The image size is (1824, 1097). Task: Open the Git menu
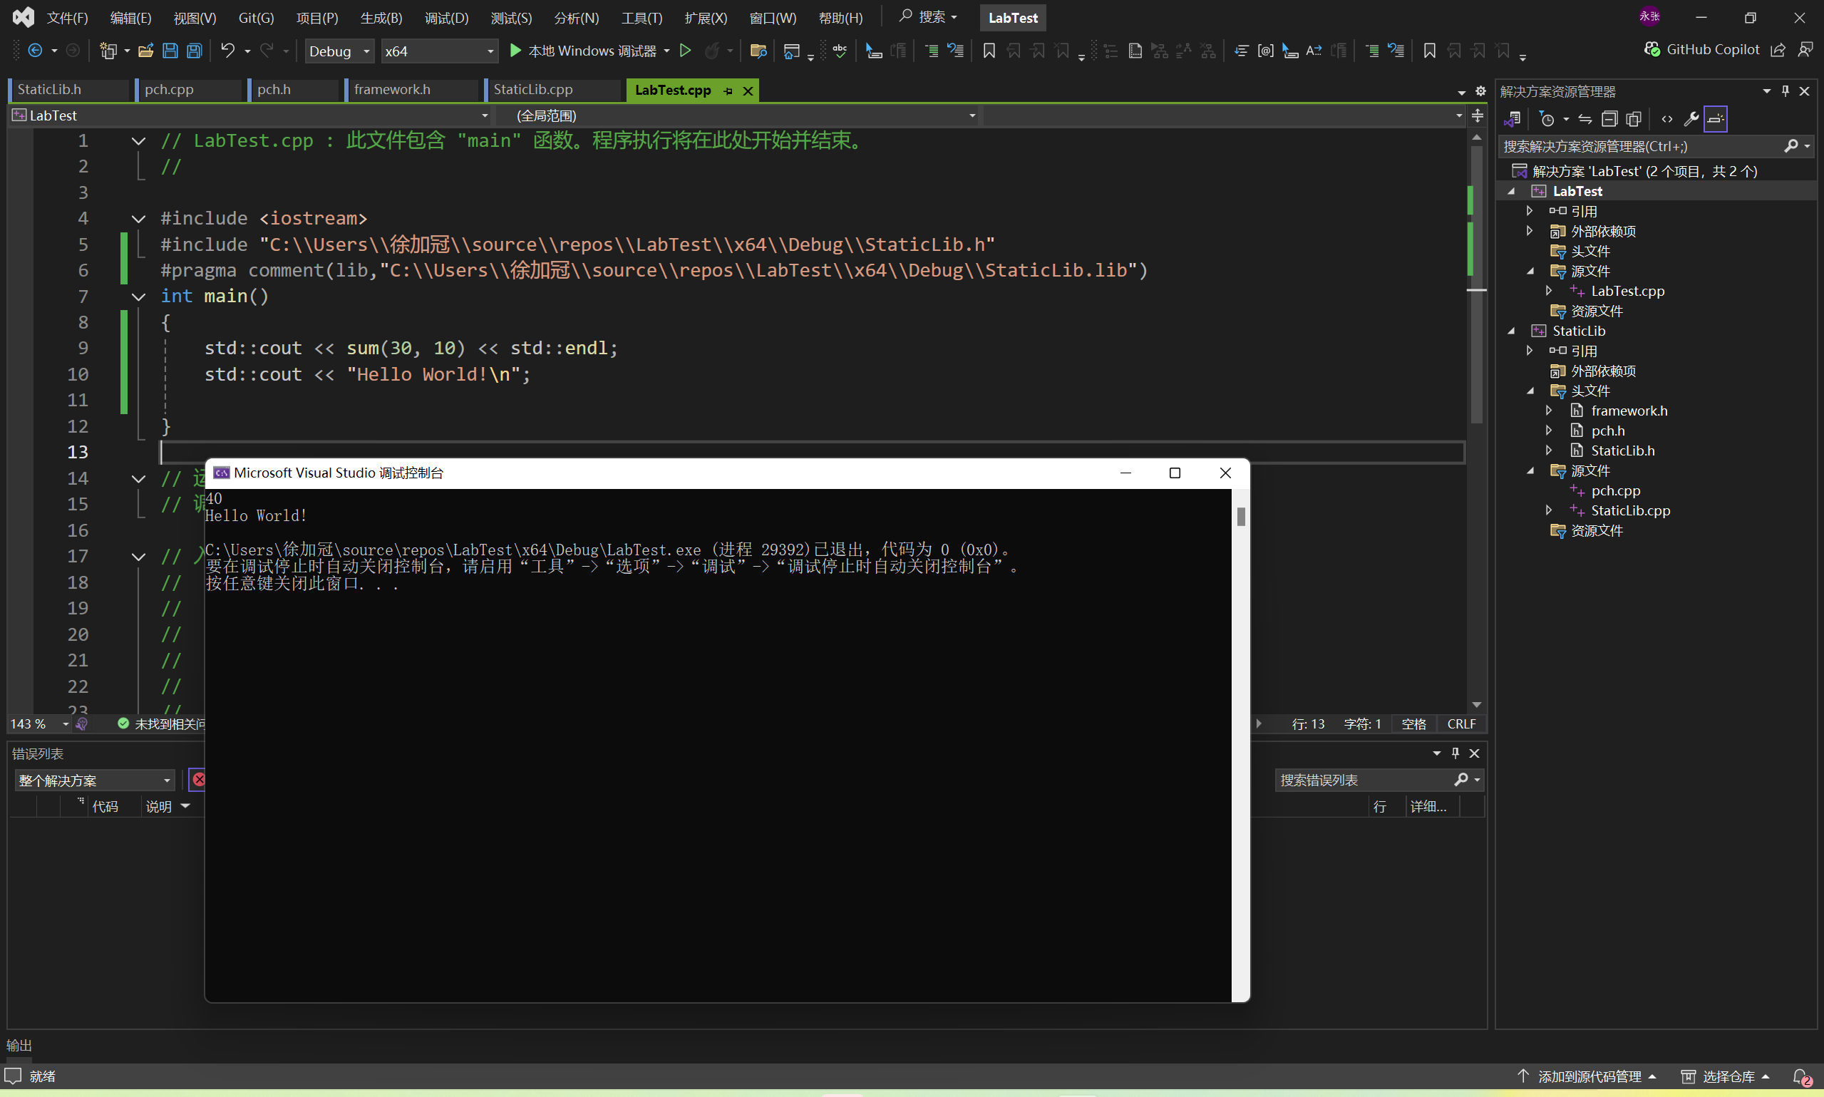[256, 18]
